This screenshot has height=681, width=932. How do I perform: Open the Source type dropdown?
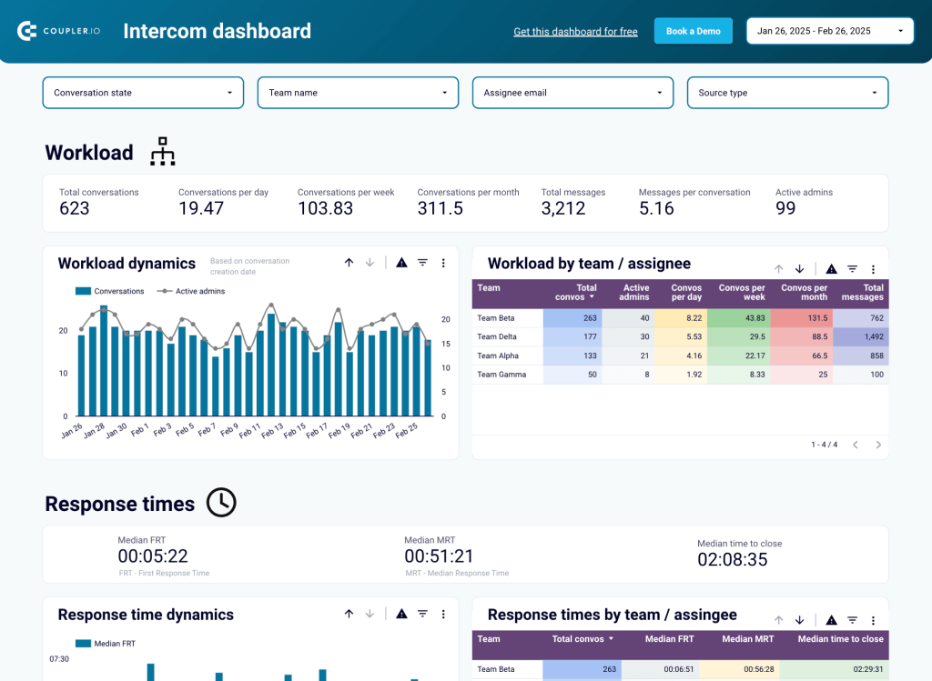click(787, 93)
